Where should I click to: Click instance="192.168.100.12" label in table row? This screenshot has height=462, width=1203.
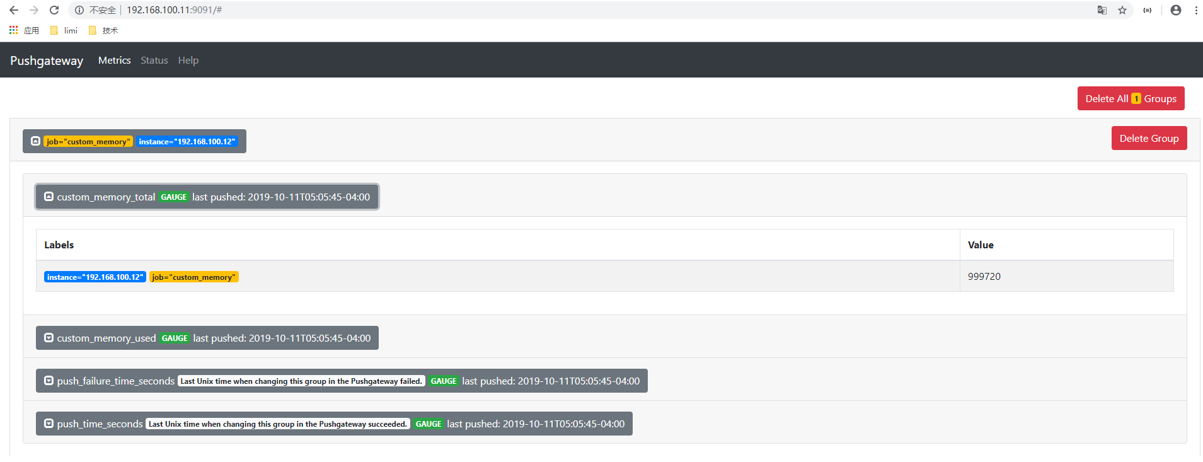click(95, 277)
